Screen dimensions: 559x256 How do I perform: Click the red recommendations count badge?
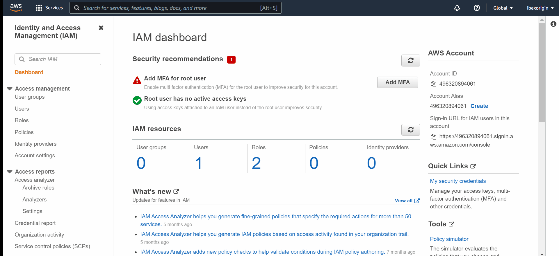point(231,60)
